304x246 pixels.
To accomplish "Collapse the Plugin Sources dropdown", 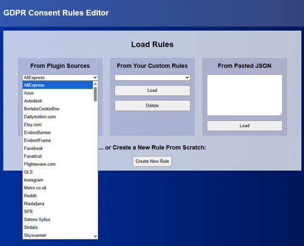I will pyautogui.click(x=60, y=77).
